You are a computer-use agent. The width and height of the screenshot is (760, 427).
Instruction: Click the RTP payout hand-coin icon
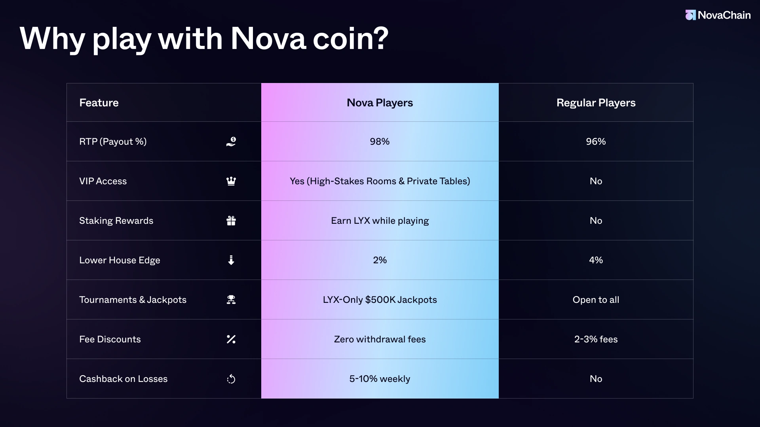pos(231,142)
